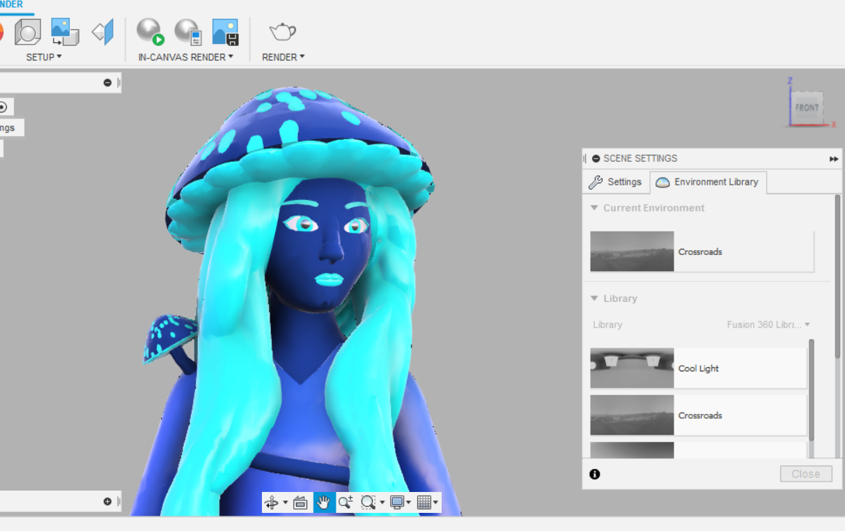Collapse the Scene Settings panel header toggle
845x531 pixels.
[x=596, y=158]
